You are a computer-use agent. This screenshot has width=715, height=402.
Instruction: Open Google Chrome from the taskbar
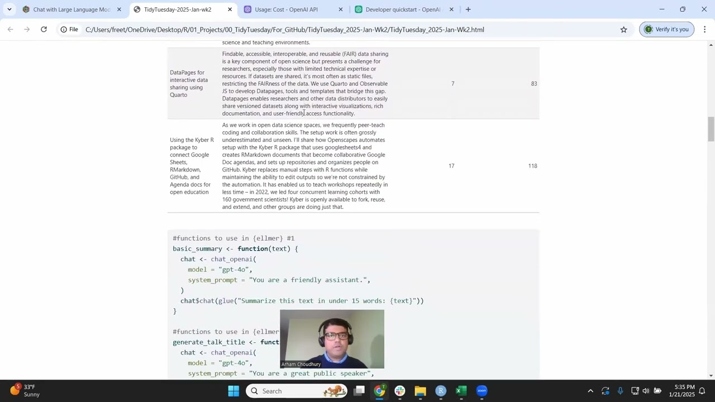tap(379, 391)
